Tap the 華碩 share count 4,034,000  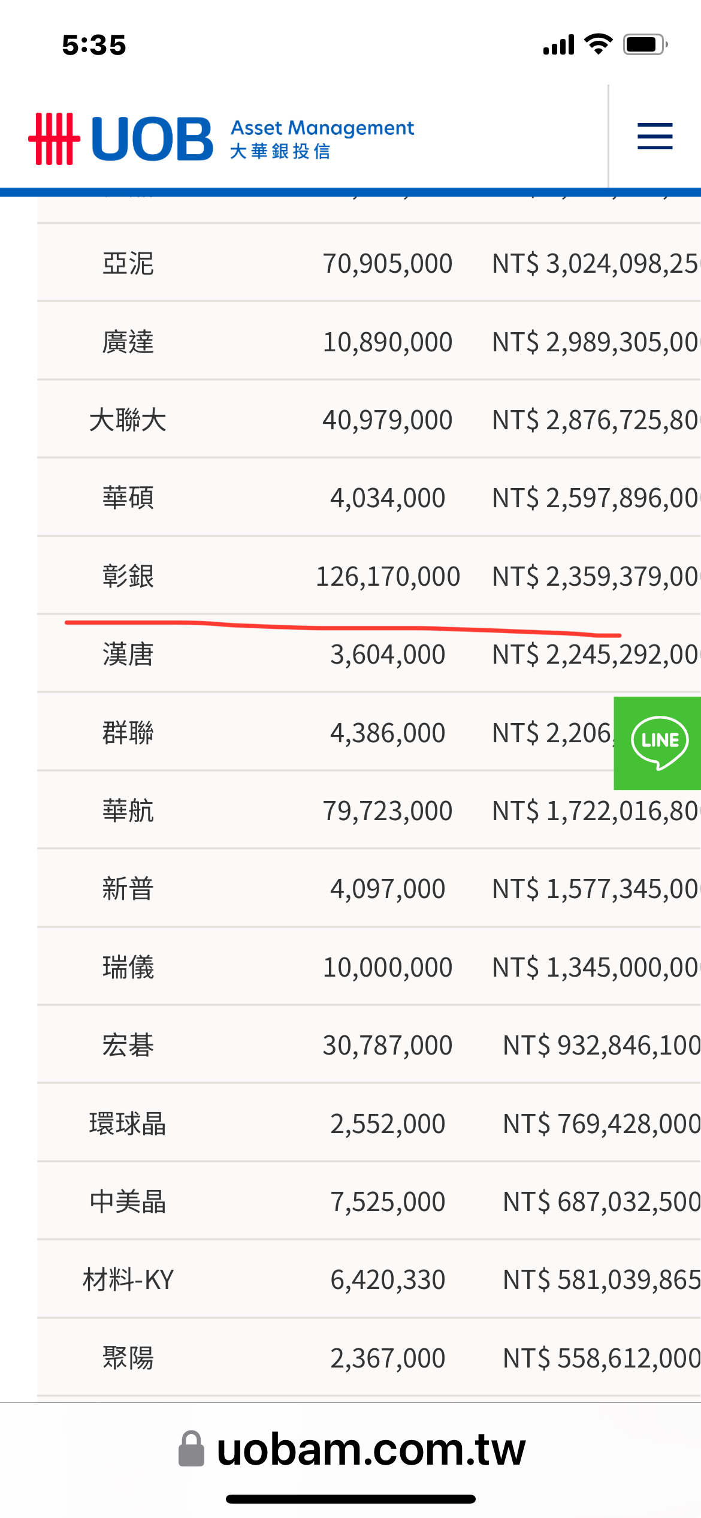pyautogui.click(x=388, y=498)
